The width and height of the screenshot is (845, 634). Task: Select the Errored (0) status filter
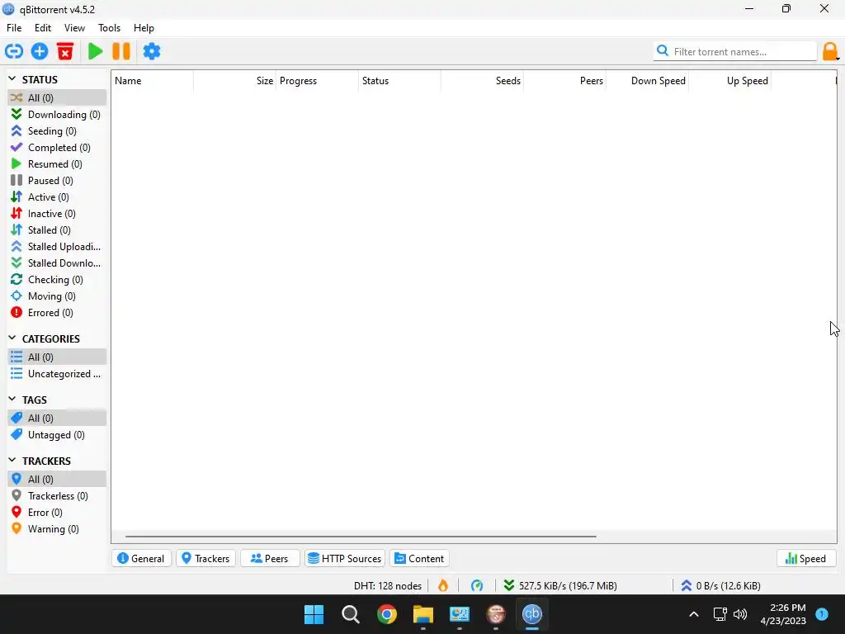pos(57,313)
